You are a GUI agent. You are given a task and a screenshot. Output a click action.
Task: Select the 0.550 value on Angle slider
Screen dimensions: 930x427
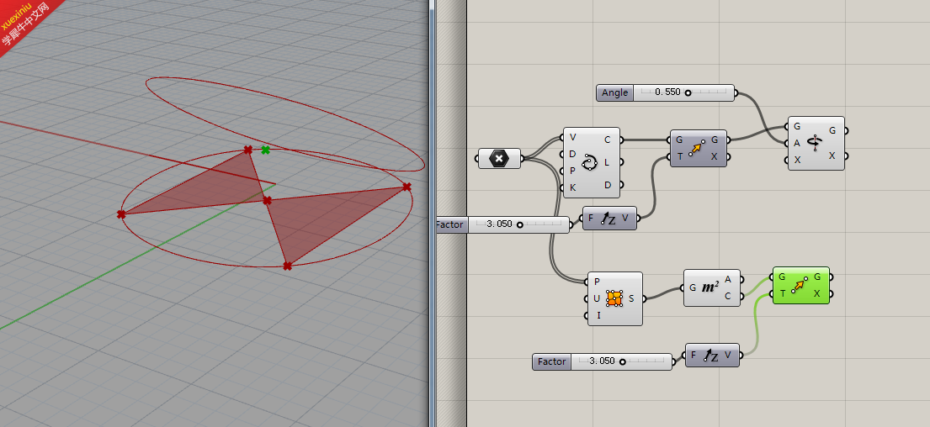tap(668, 92)
